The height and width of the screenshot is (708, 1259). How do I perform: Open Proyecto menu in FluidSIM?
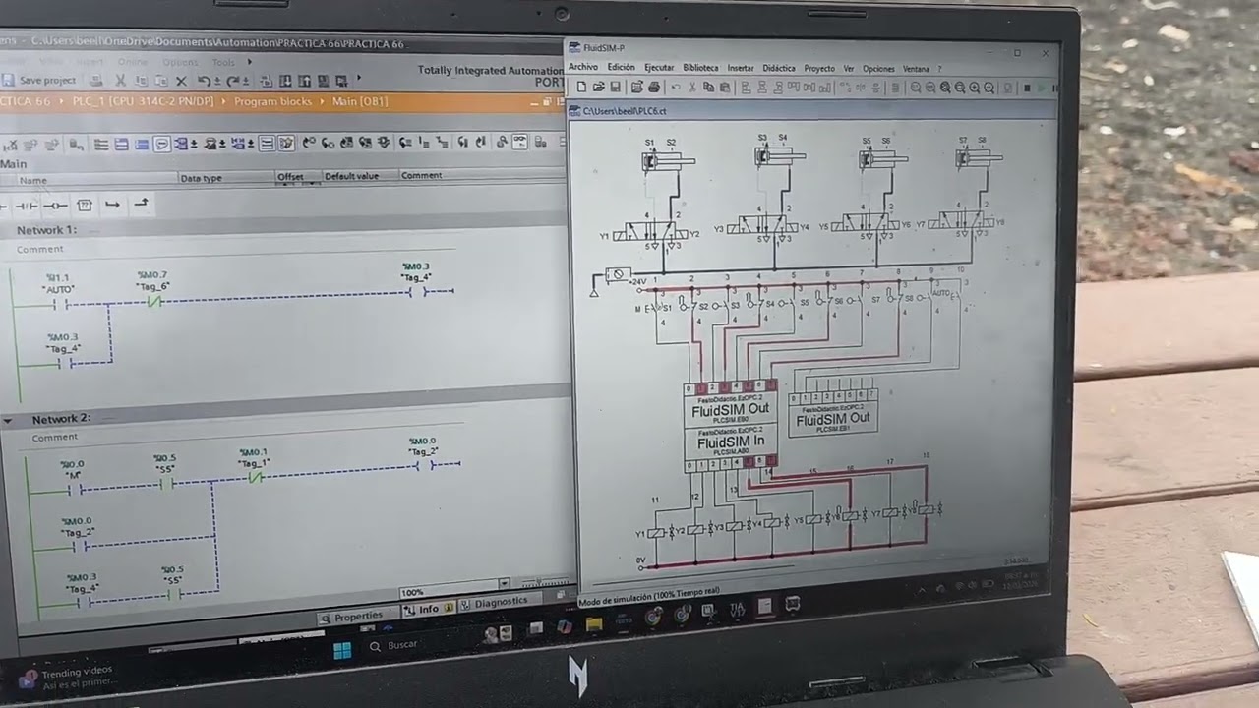tap(819, 69)
